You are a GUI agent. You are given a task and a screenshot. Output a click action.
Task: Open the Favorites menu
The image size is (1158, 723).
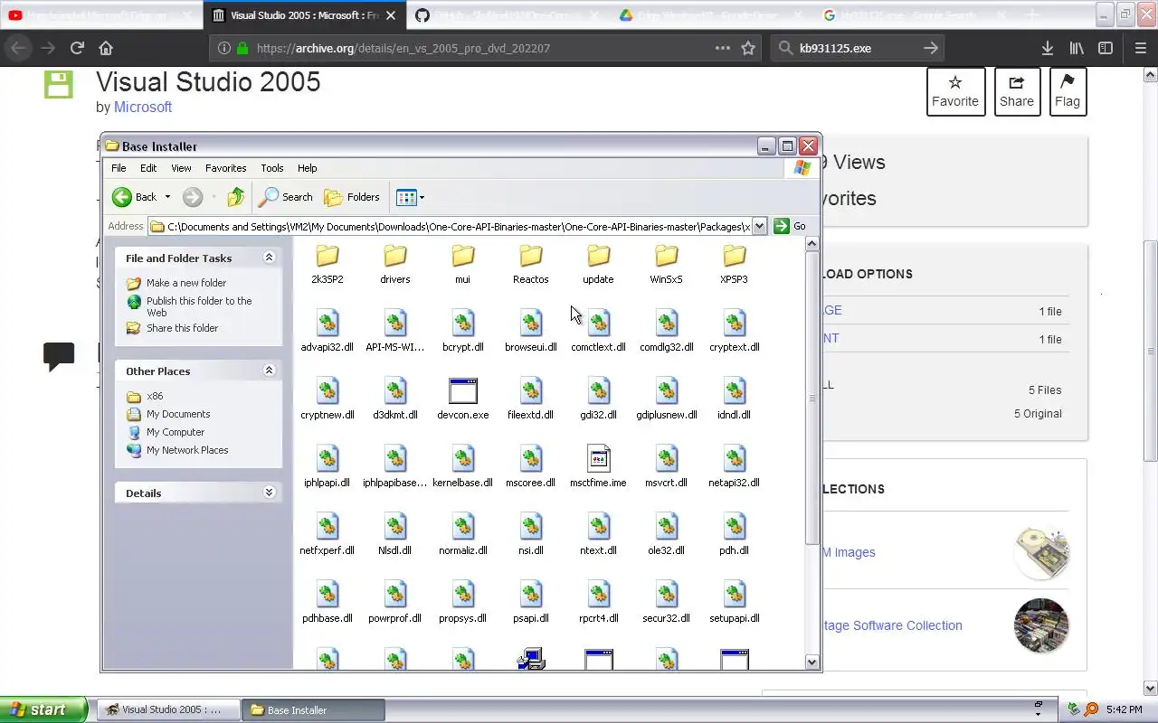(225, 168)
